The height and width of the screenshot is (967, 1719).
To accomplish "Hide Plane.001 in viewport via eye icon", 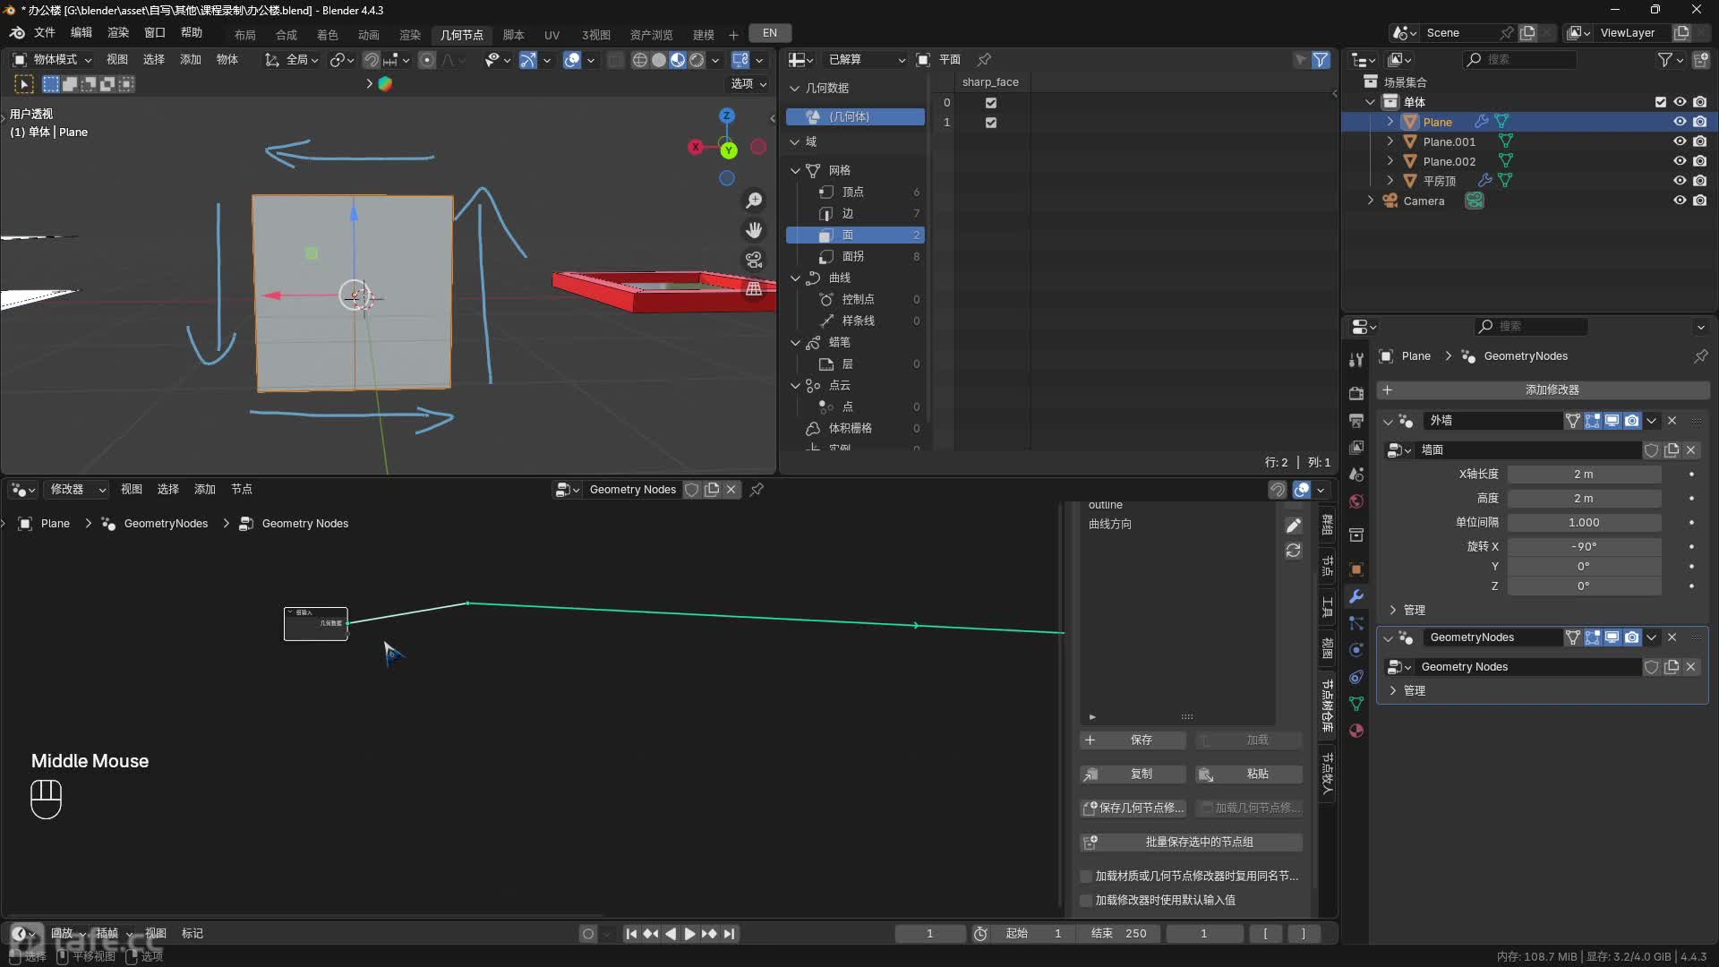I will [x=1680, y=141].
